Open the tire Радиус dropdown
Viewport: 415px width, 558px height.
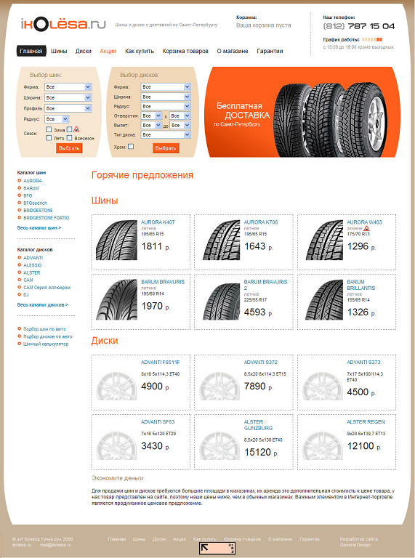point(57,119)
